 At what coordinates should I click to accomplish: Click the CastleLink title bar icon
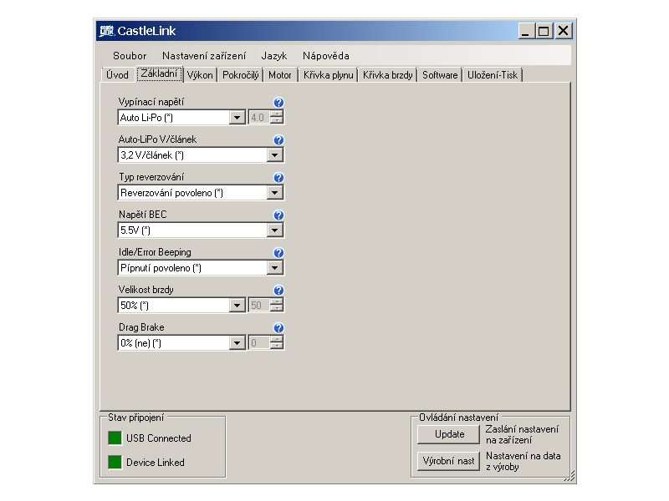pyautogui.click(x=106, y=31)
